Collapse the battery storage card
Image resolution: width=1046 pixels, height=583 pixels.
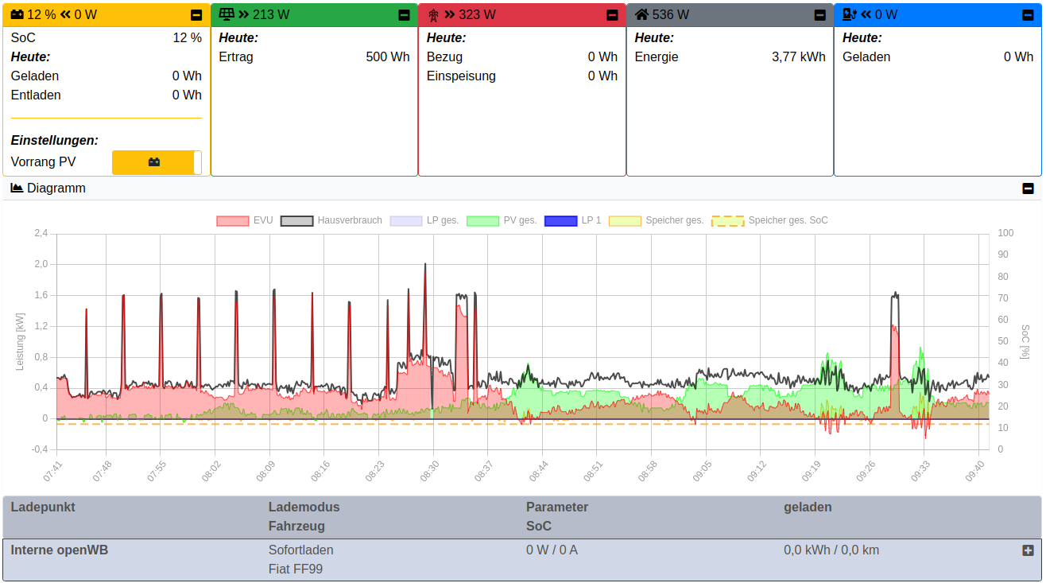pyautogui.click(x=196, y=15)
